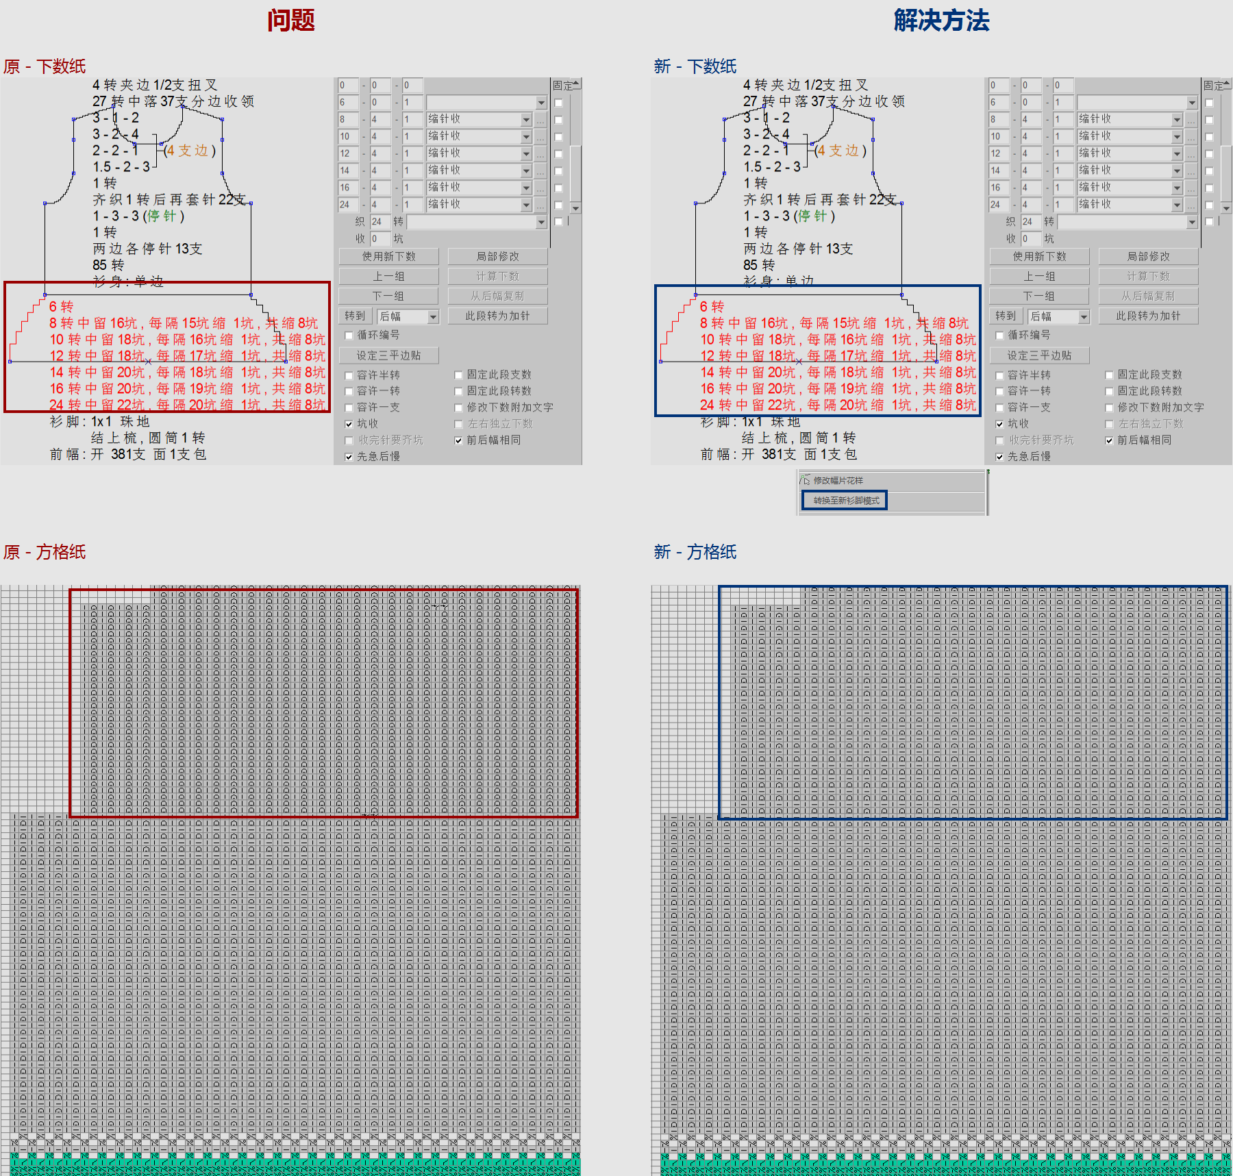Screen dimensions: 1233x1176
Task: Disable 先急后慢
Action: [349, 457]
